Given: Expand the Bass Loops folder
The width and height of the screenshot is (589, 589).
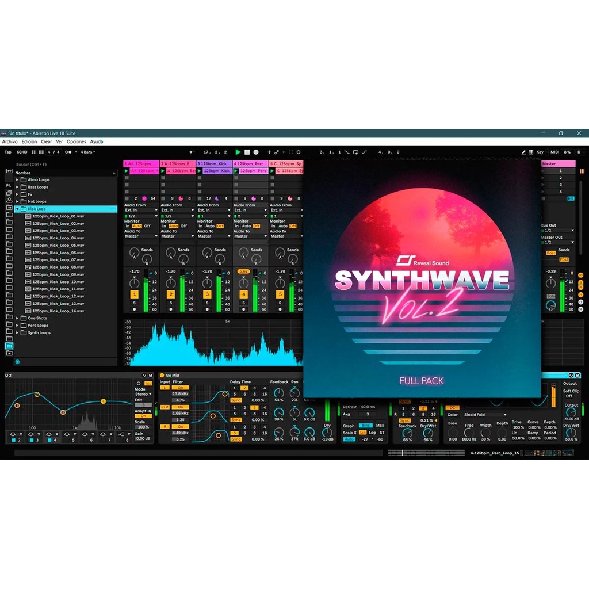Looking at the screenshot, I should tap(17, 187).
